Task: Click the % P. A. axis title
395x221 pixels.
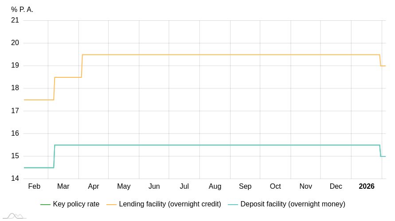Action: coord(22,10)
